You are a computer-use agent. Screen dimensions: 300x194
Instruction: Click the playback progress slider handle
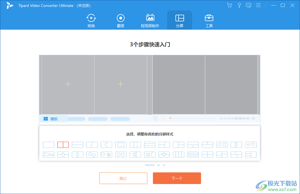[x=170, y=118]
